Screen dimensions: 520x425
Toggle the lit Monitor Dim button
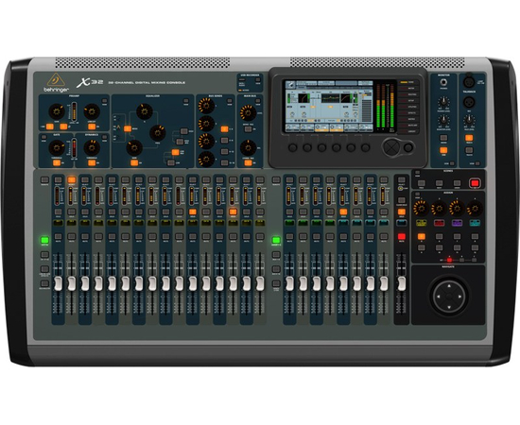point(443,150)
